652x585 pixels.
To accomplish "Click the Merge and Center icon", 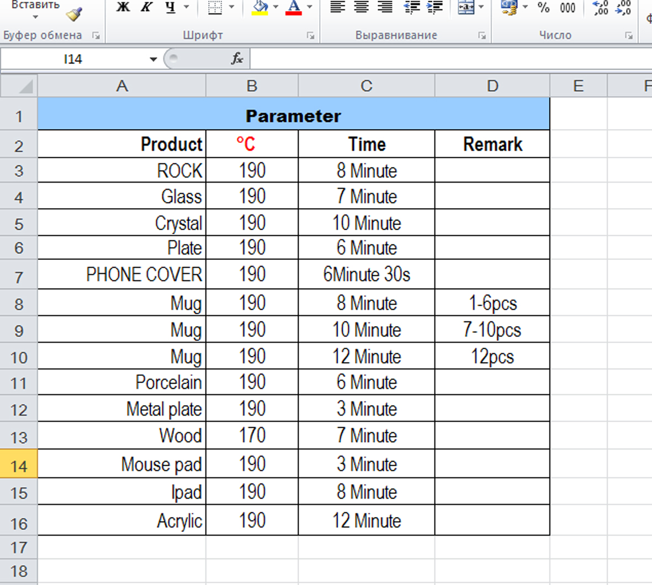I will (x=466, y=7).
